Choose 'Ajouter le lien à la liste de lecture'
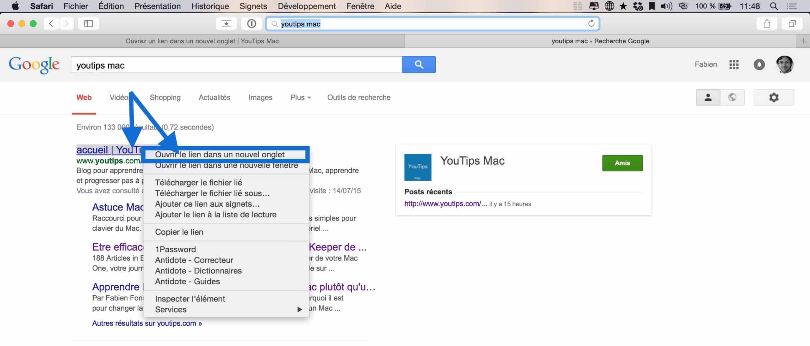 (226, 215)
